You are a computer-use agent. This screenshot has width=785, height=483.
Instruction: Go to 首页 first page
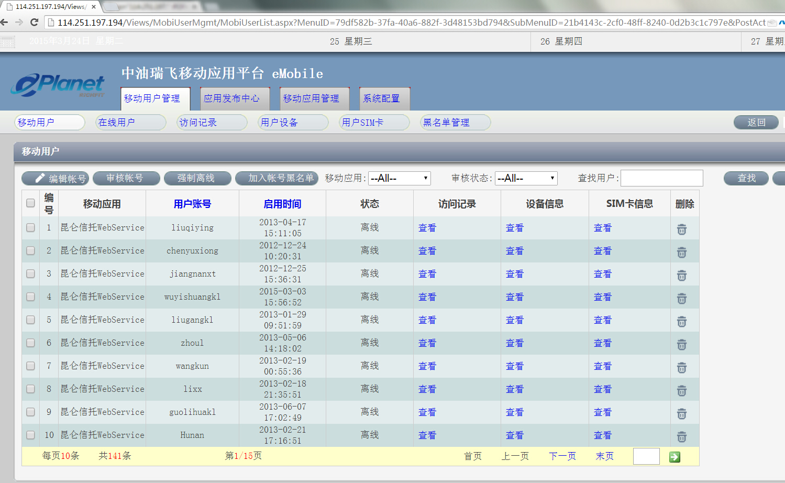tap(473, 456)
